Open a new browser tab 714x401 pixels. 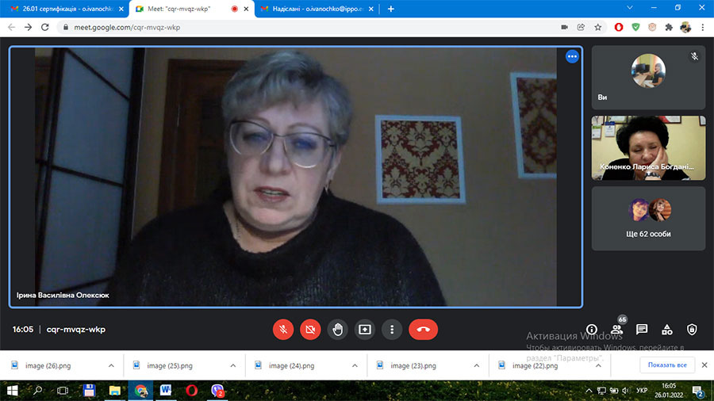tap(390, 9)
